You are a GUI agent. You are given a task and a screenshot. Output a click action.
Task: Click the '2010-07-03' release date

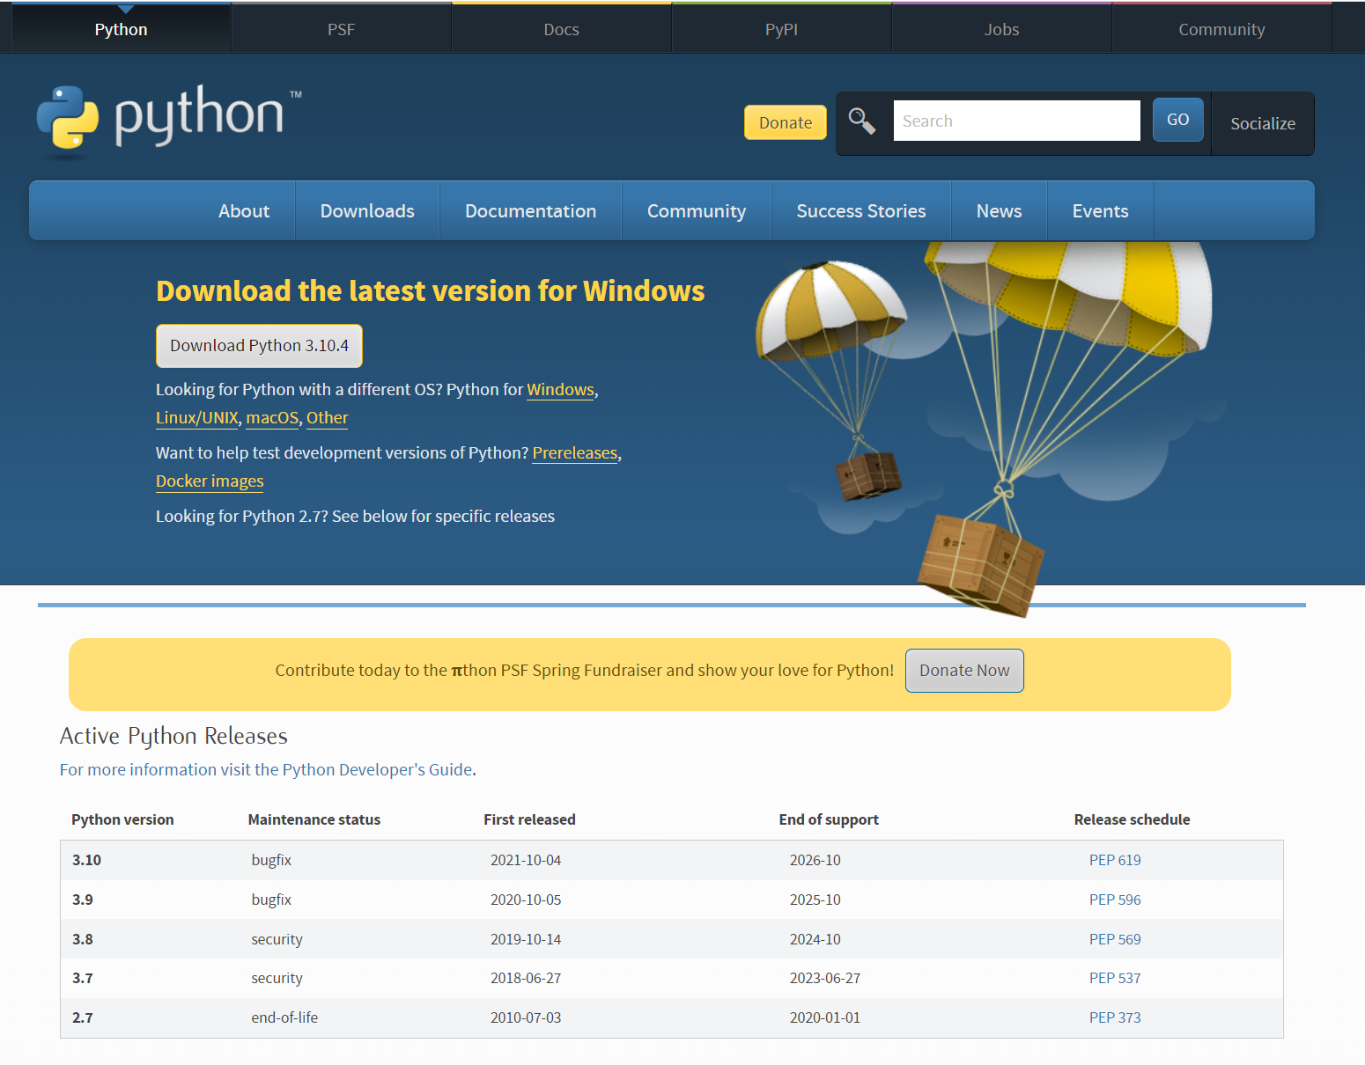pyautogui.click(x=526, y=1017)
